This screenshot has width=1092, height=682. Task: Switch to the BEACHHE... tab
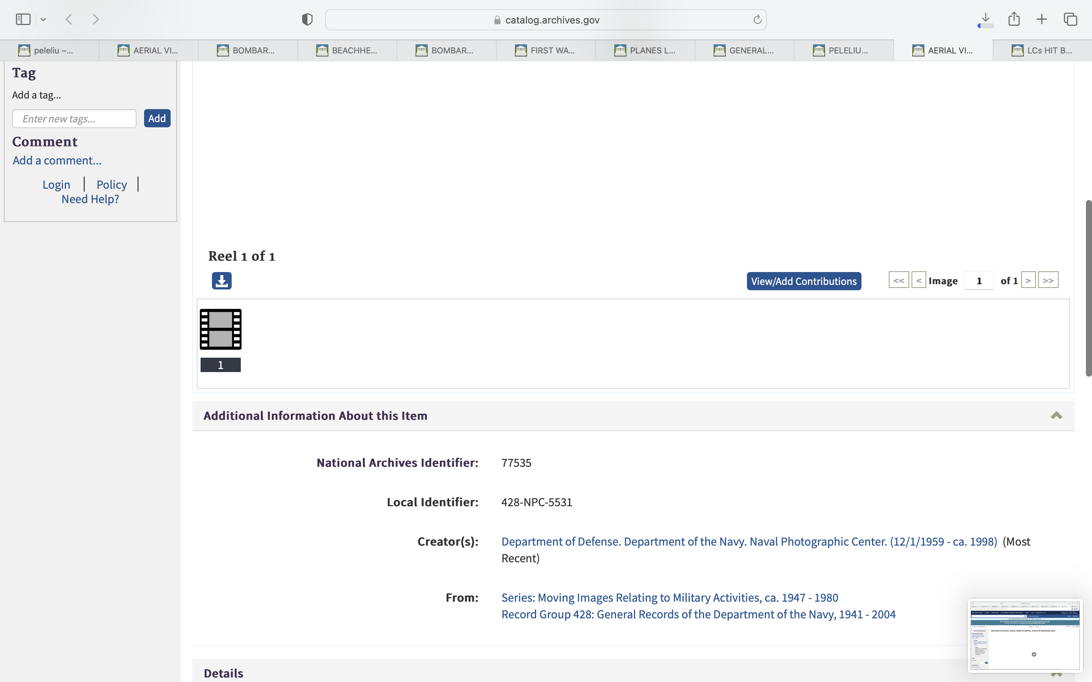click(x=347, y=50)
